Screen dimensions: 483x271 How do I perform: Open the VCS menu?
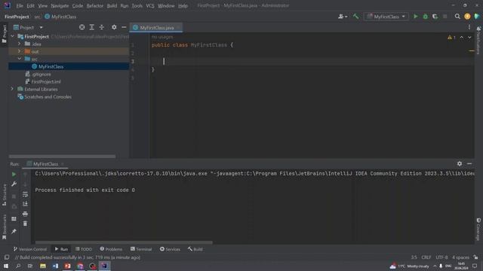(x=150, y=5)
